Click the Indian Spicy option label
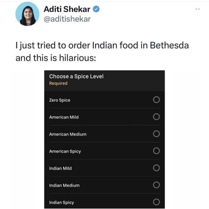The width and height of the screenshot is (209, 209). click(61, 203)
